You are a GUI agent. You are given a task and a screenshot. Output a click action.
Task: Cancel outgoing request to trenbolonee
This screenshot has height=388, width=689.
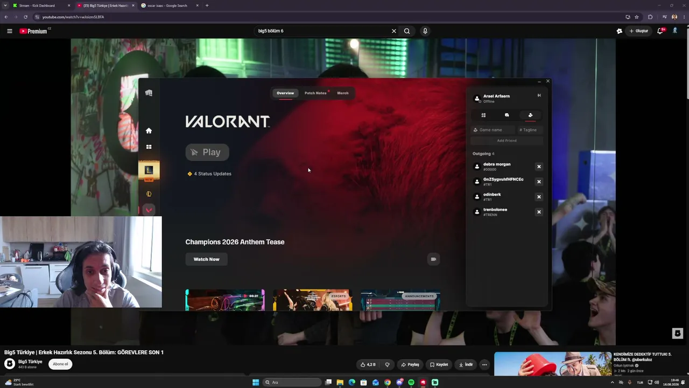(x=539, y=212)
